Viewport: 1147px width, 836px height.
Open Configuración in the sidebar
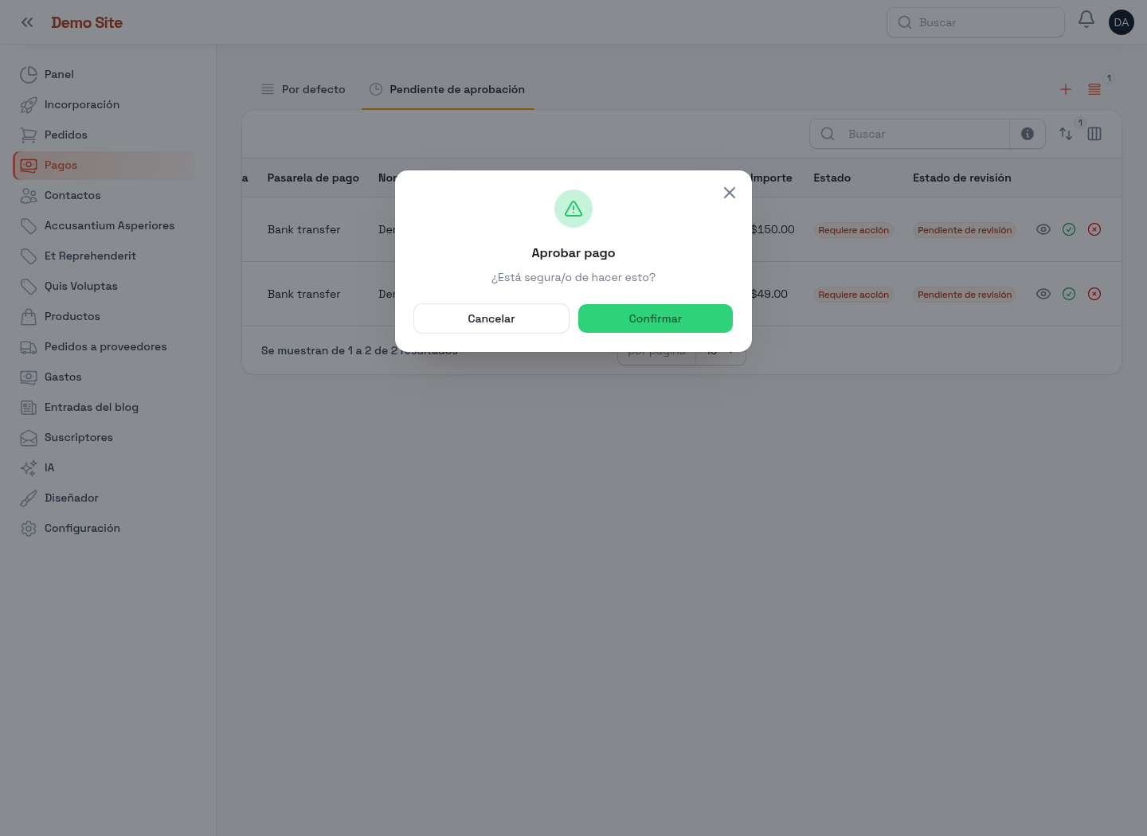pos(104,528)
